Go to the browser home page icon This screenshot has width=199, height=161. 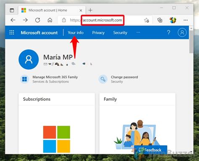point(50,20)
